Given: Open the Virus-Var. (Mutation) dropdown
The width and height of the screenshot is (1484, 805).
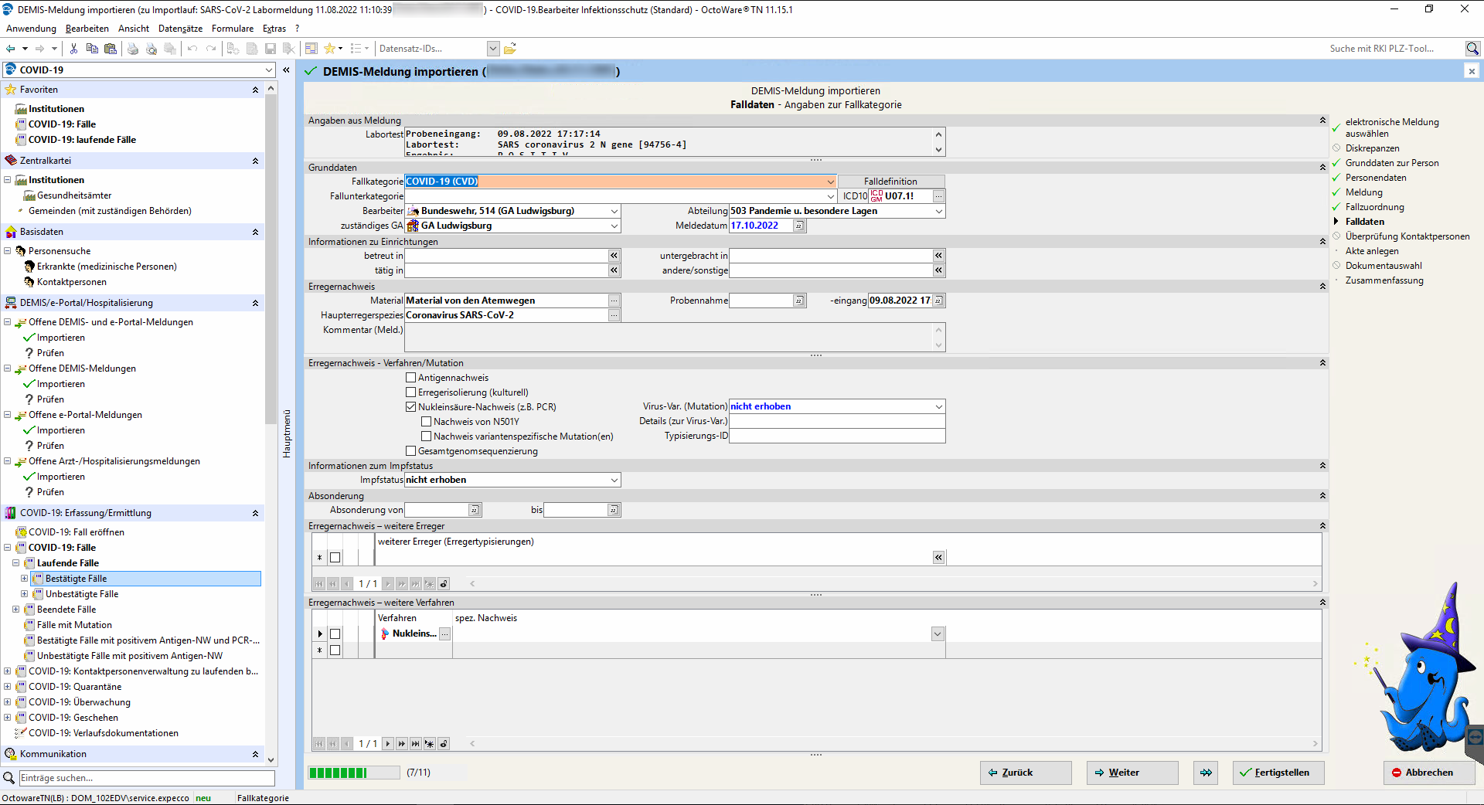Looking at the screenshot, I should point(938,406).
